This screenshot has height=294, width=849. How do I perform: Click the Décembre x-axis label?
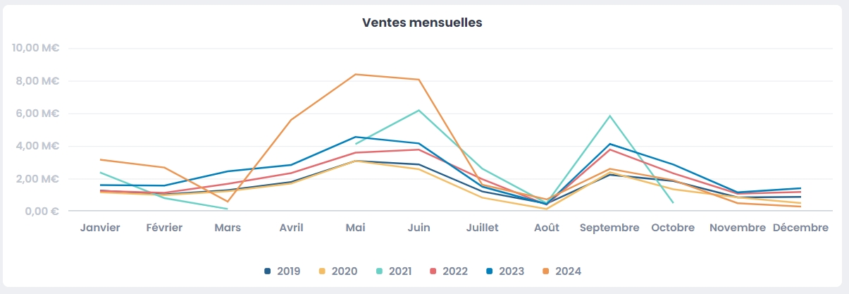click(800, 228)
